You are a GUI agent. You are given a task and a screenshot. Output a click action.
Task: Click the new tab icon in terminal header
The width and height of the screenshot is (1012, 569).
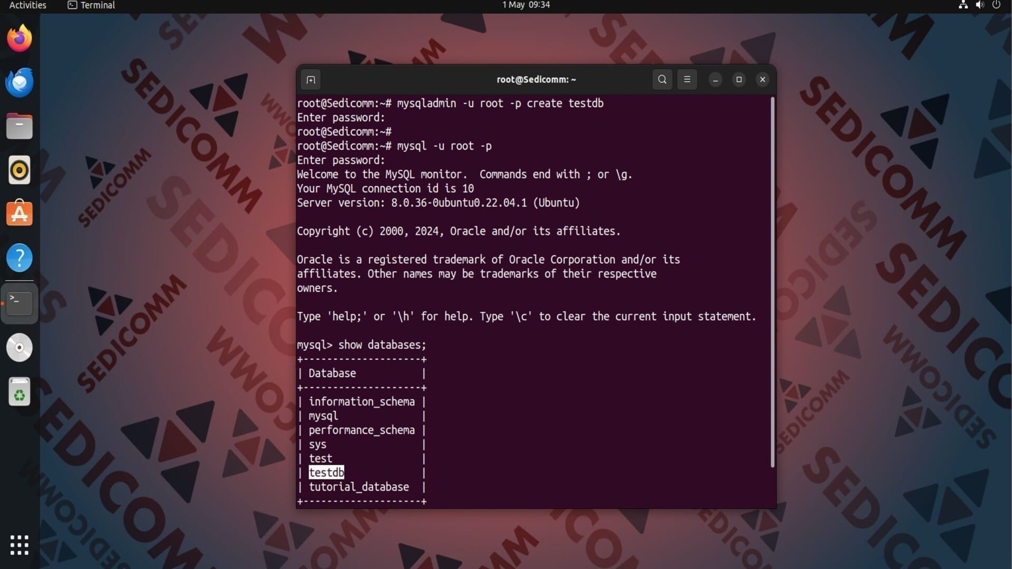311,80
